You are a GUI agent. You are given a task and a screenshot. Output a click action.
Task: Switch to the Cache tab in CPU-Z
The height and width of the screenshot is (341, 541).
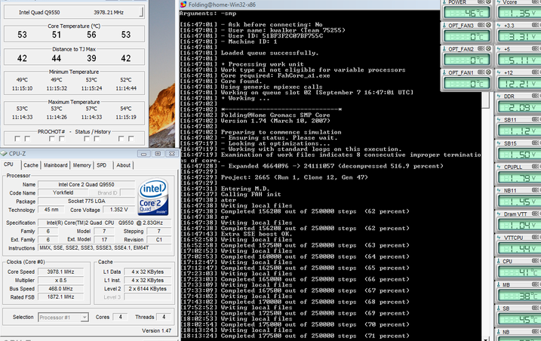pos(31,165)
